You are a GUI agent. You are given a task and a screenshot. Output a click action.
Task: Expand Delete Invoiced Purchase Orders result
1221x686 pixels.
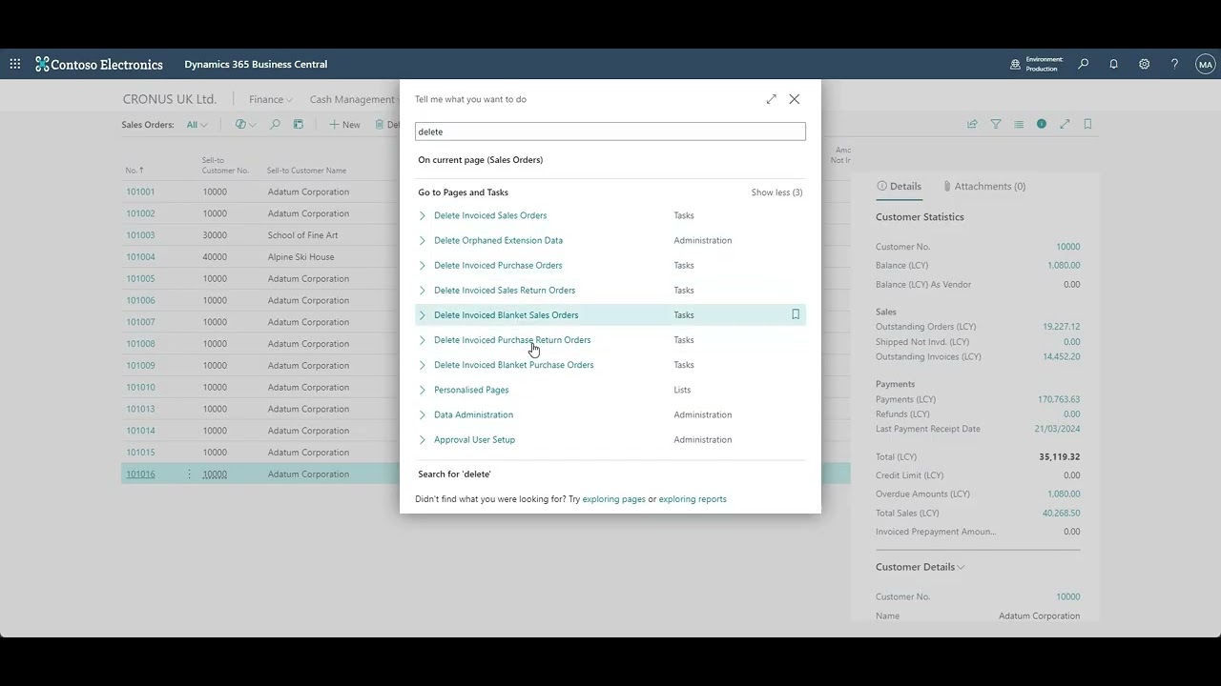423,265
